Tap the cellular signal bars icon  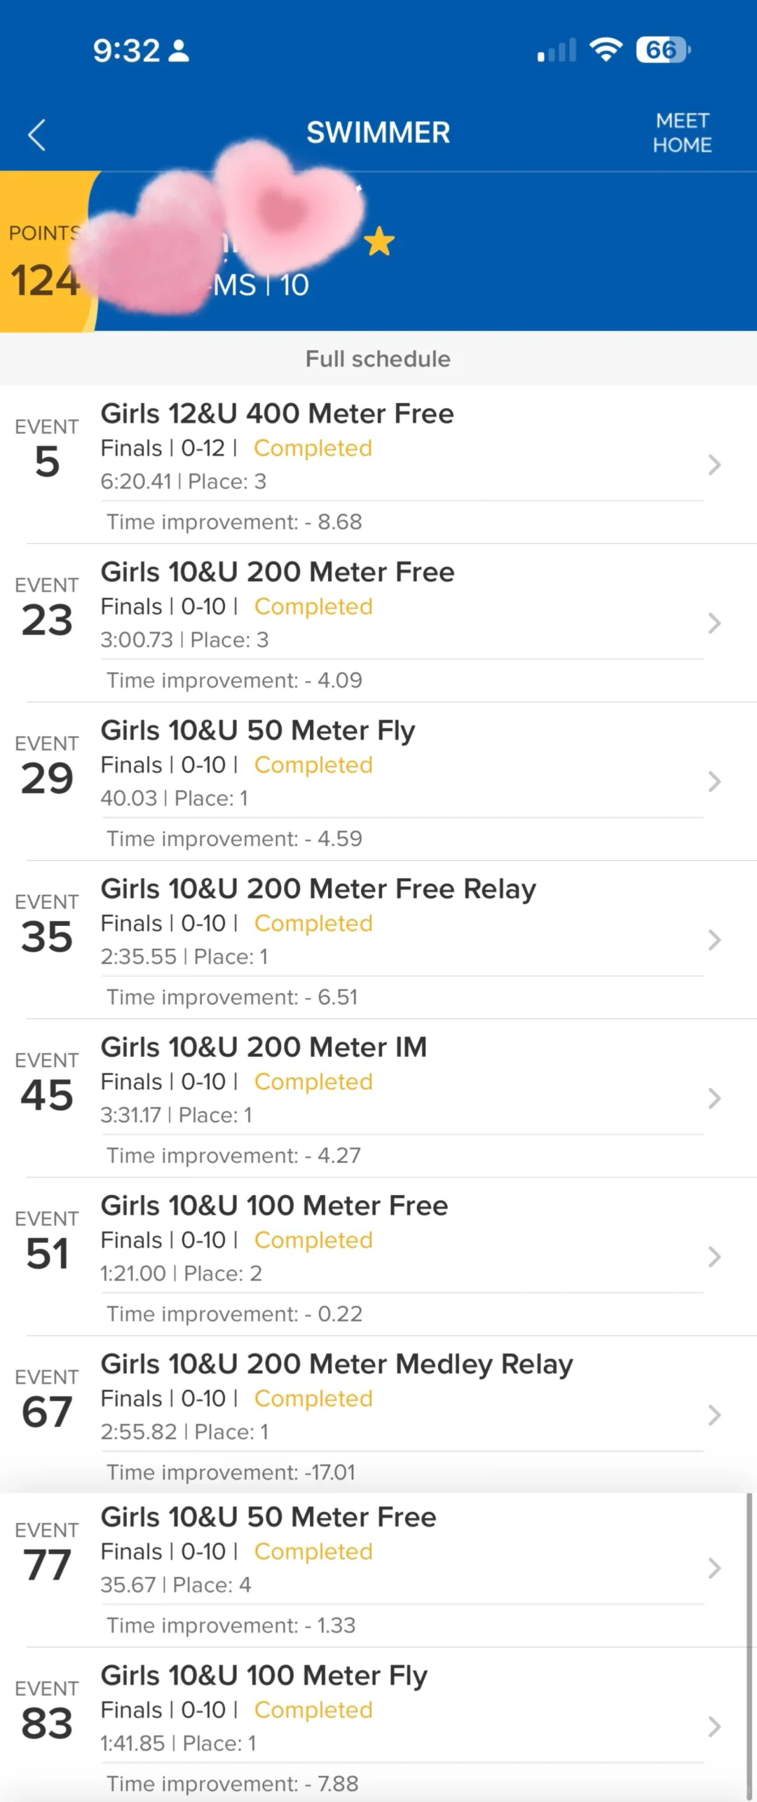(557, 50)
